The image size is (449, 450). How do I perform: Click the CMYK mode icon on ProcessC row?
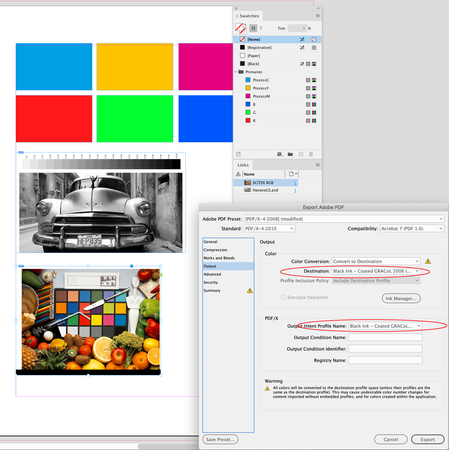(x=314, y=80)
